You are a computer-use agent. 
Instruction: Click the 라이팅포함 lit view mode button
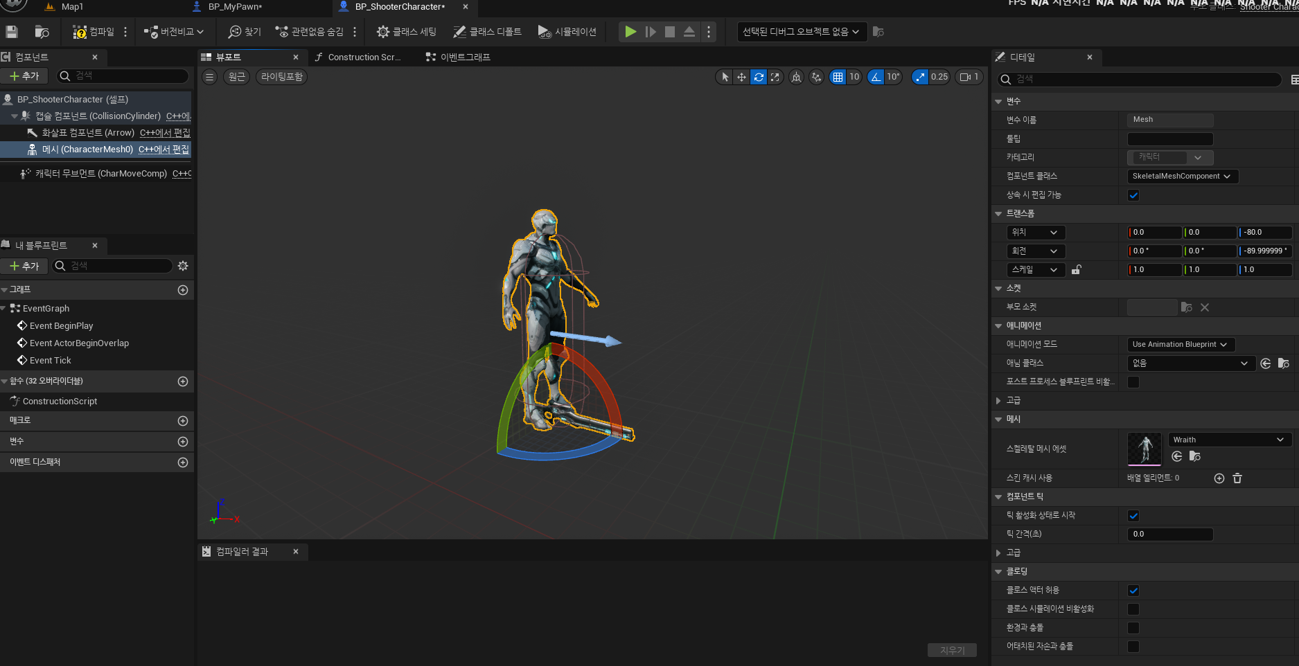pos(281,77)
